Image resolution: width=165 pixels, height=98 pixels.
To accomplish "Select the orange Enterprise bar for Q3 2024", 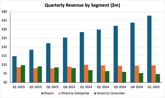I will coord(120,74).
